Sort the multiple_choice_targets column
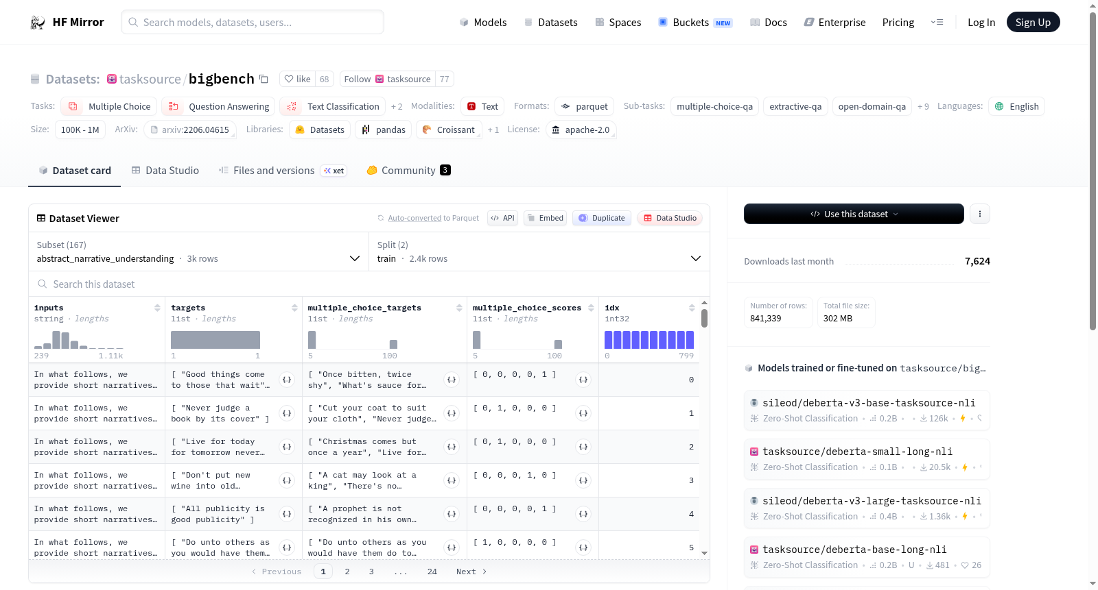Screen dimensions: 1098x590 tap(459, 308)
